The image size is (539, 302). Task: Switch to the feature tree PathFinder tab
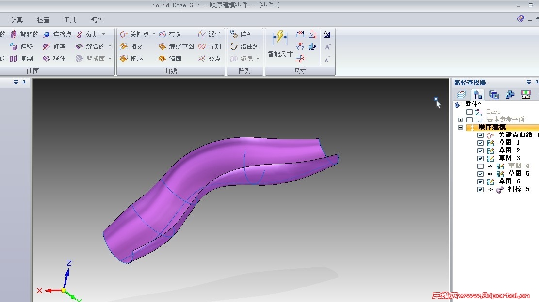(x=477, y=94)
